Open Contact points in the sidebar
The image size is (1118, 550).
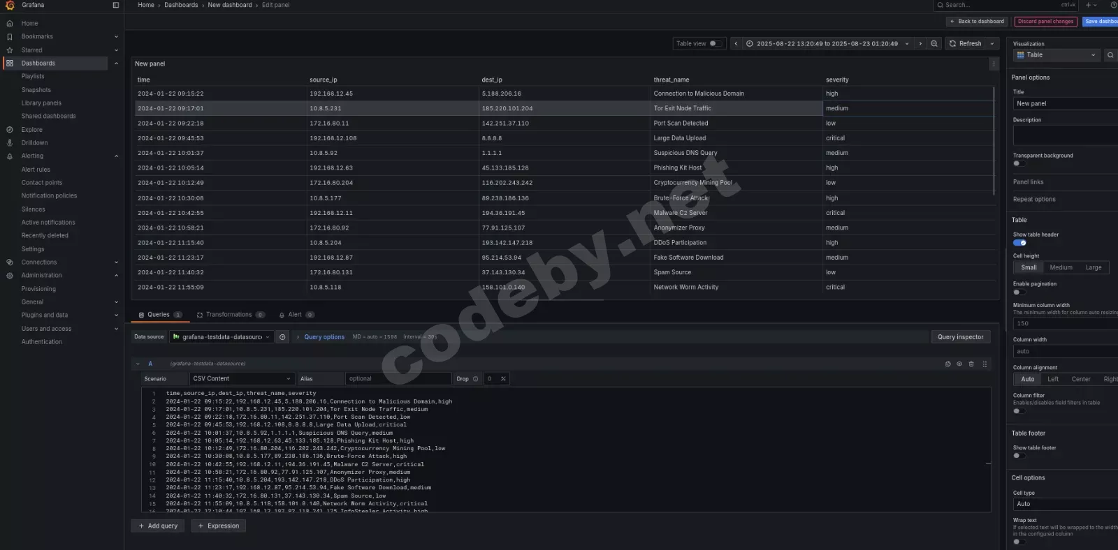pyautogui.click(x=42, y=183)
